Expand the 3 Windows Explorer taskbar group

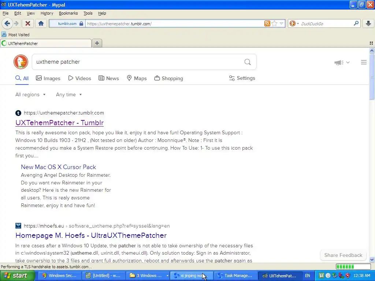click(148, 276)
